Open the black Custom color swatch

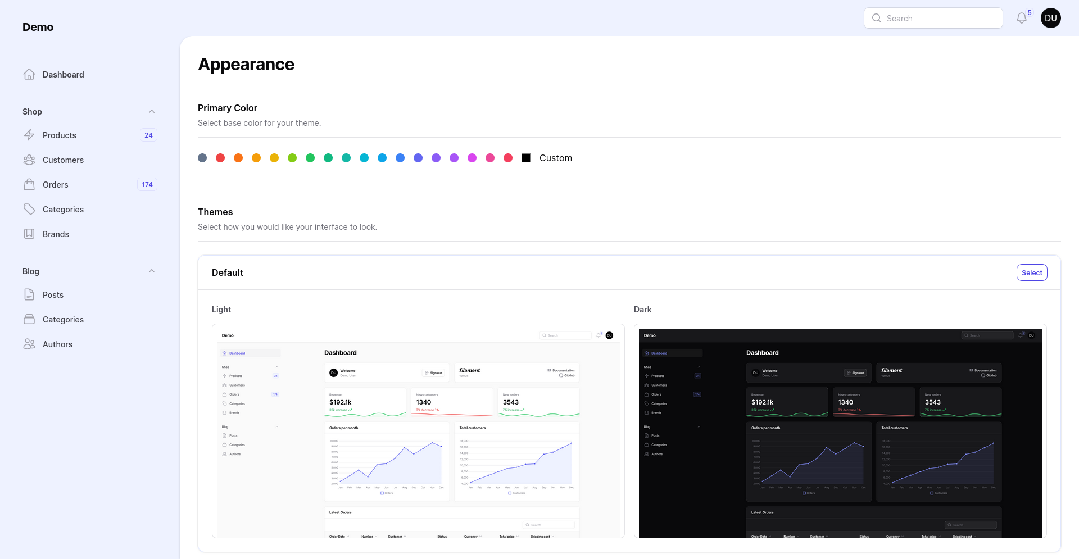click(526, 158)
